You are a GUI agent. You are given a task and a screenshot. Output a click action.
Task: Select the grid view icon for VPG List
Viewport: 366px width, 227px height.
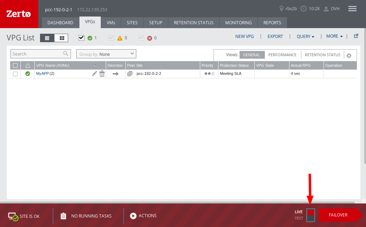pyautogui.click(x=61, y=38)
